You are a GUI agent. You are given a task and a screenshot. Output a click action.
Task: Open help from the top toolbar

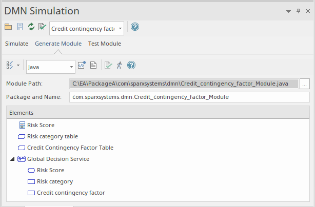135,27
